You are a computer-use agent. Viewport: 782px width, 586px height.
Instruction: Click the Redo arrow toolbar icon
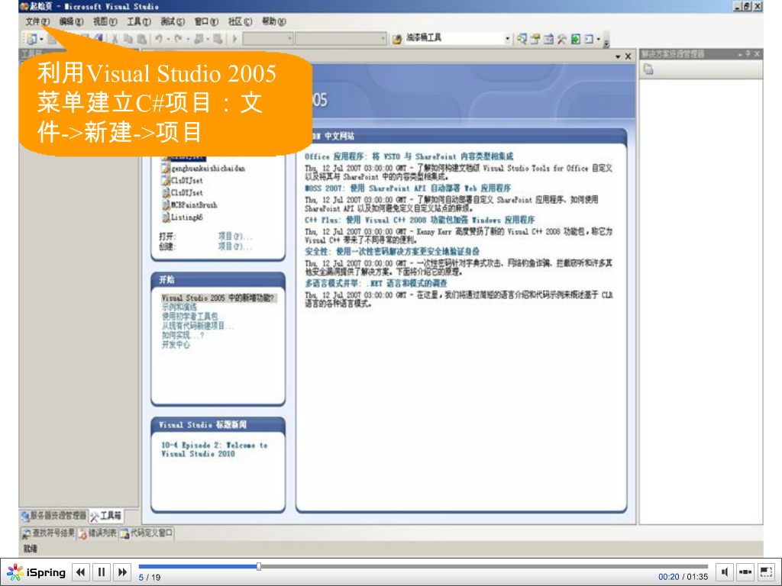[178, 39]
